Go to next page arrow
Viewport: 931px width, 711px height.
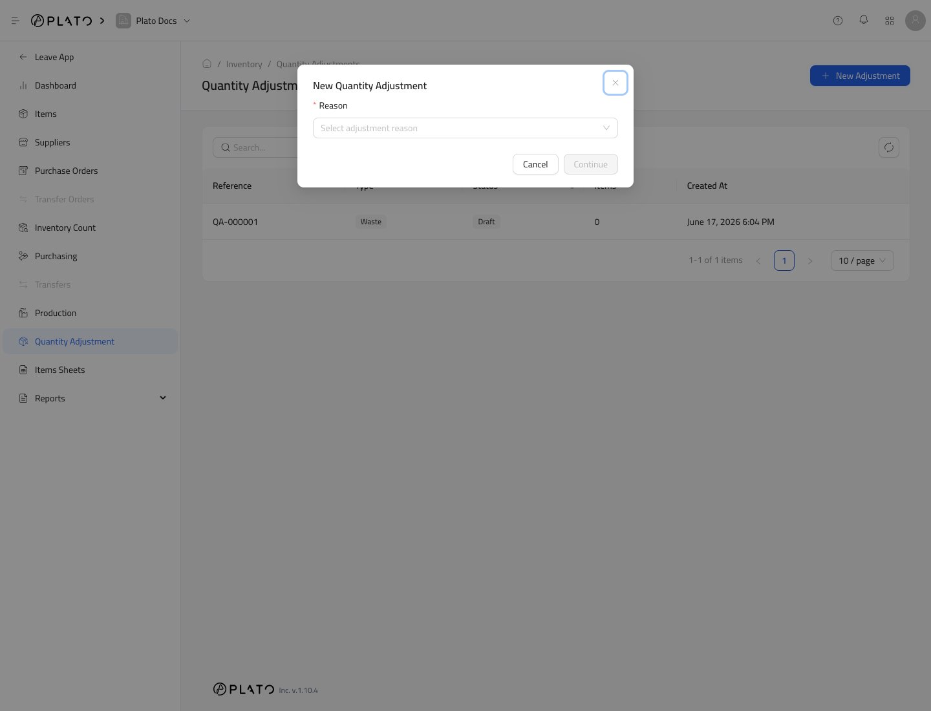coord(810,260)
